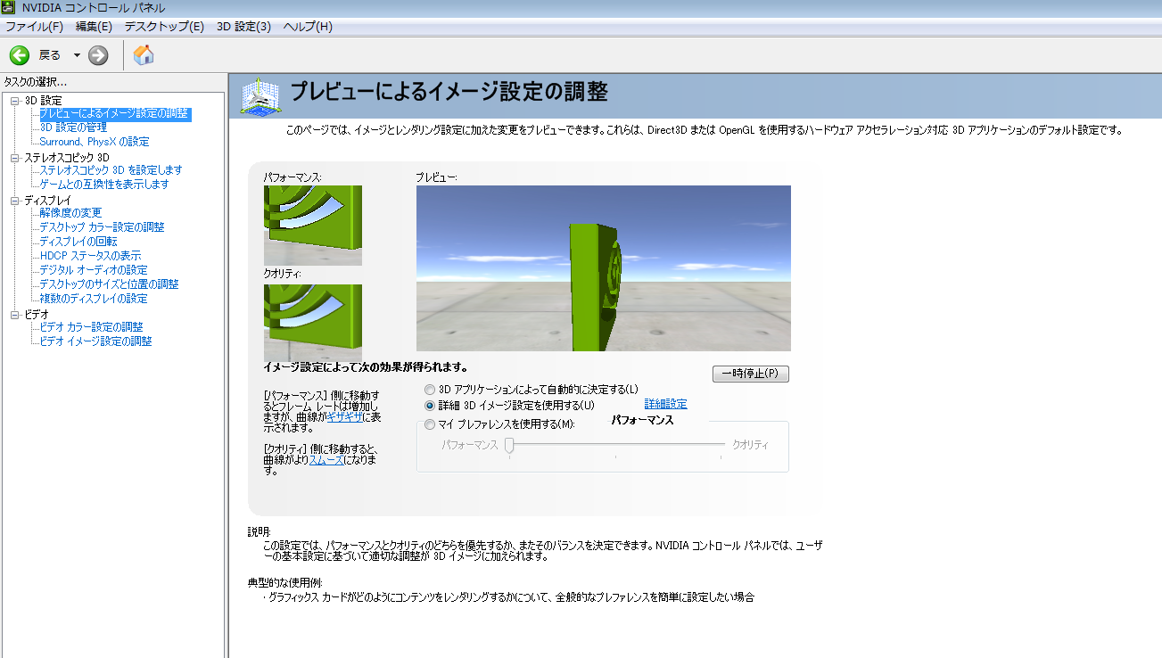Collapse the 3D 設定 tree node
This screenshot has width=1162, height=658.
coord(14,101)
